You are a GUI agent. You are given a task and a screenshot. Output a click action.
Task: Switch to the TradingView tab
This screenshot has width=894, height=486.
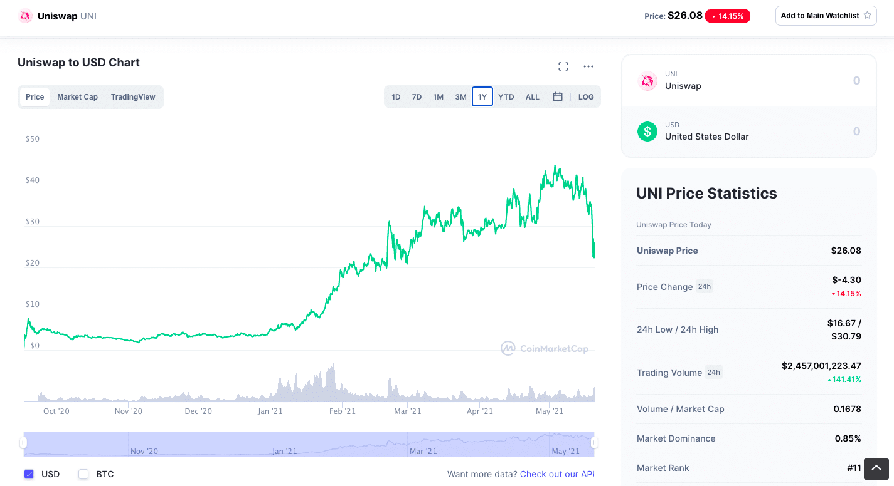(x=133, y=97)
